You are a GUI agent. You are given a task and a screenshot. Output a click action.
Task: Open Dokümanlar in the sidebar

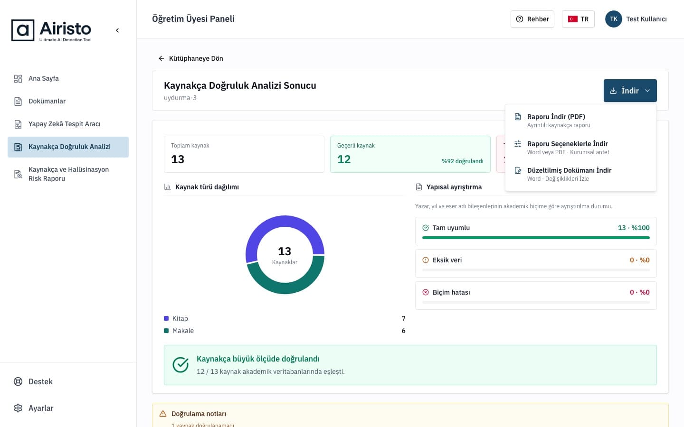pos(68,101)
